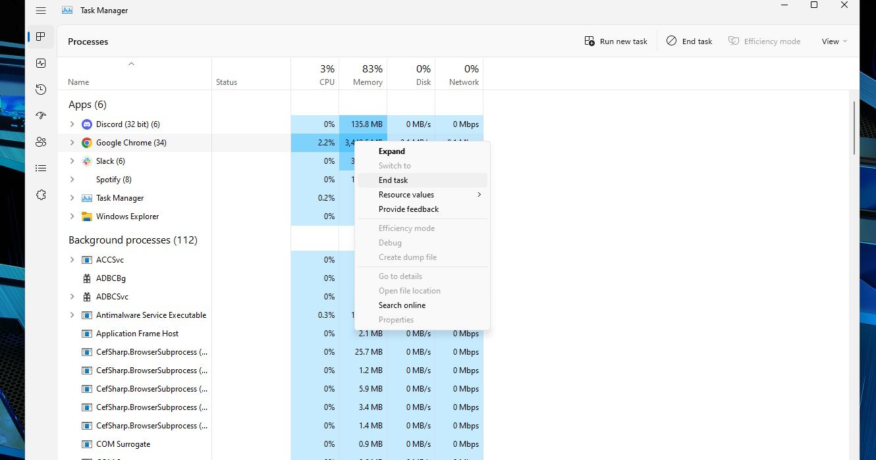The width and height of the screenshot is (876, 460).
Task: Open the View dropdown menu
Action: click(834, 41)
